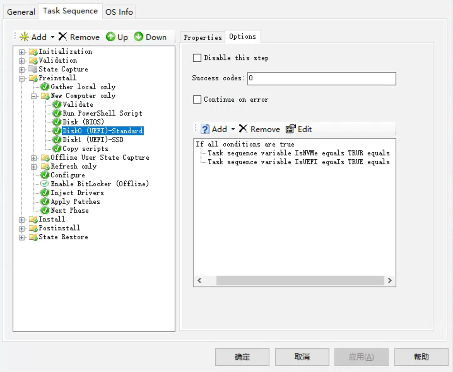
Task: Click the Validation folder icon
Action: (x=33, y=61)
